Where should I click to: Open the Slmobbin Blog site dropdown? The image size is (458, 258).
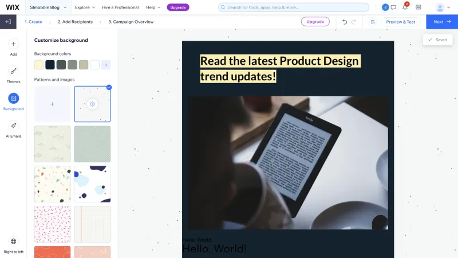coord(48,7)
